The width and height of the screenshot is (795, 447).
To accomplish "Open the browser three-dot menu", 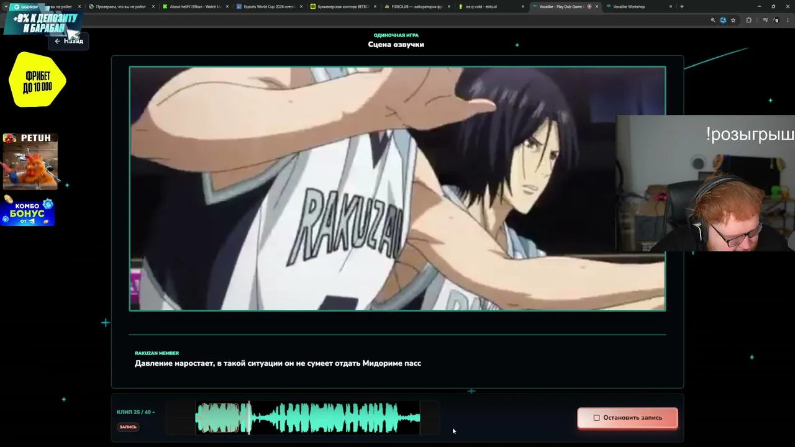I will (x=787, y=20).
